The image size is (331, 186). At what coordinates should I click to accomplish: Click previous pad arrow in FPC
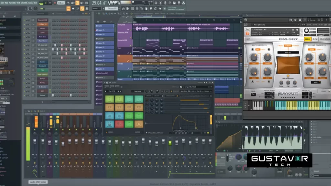tap(105, 91)
